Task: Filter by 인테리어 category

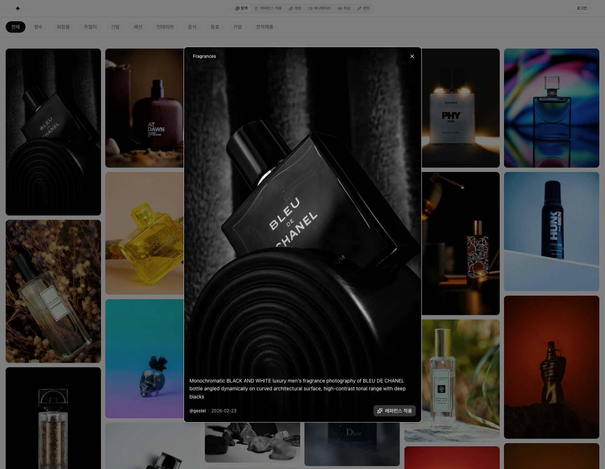Action: coord(165,27)
